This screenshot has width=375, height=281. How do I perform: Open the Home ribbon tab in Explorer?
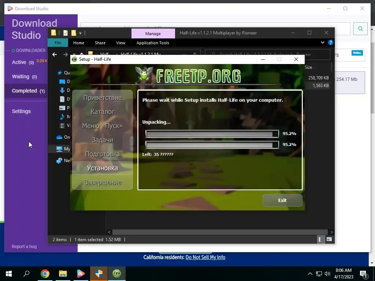point(79,43)
